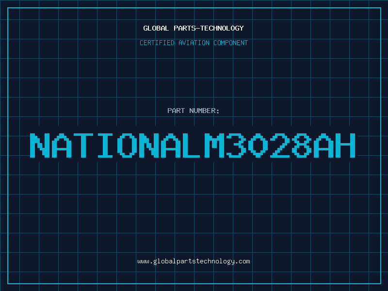
Task: Click the word GLOBAL in the header
Action: pos(156,28)
